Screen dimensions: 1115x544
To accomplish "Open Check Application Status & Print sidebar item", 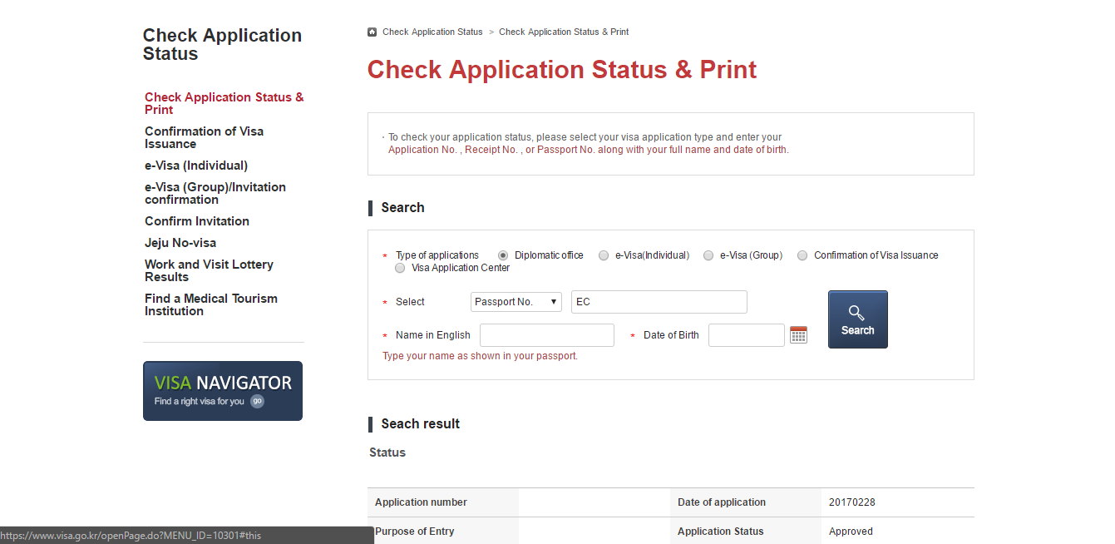I will [x=224, y=103].
